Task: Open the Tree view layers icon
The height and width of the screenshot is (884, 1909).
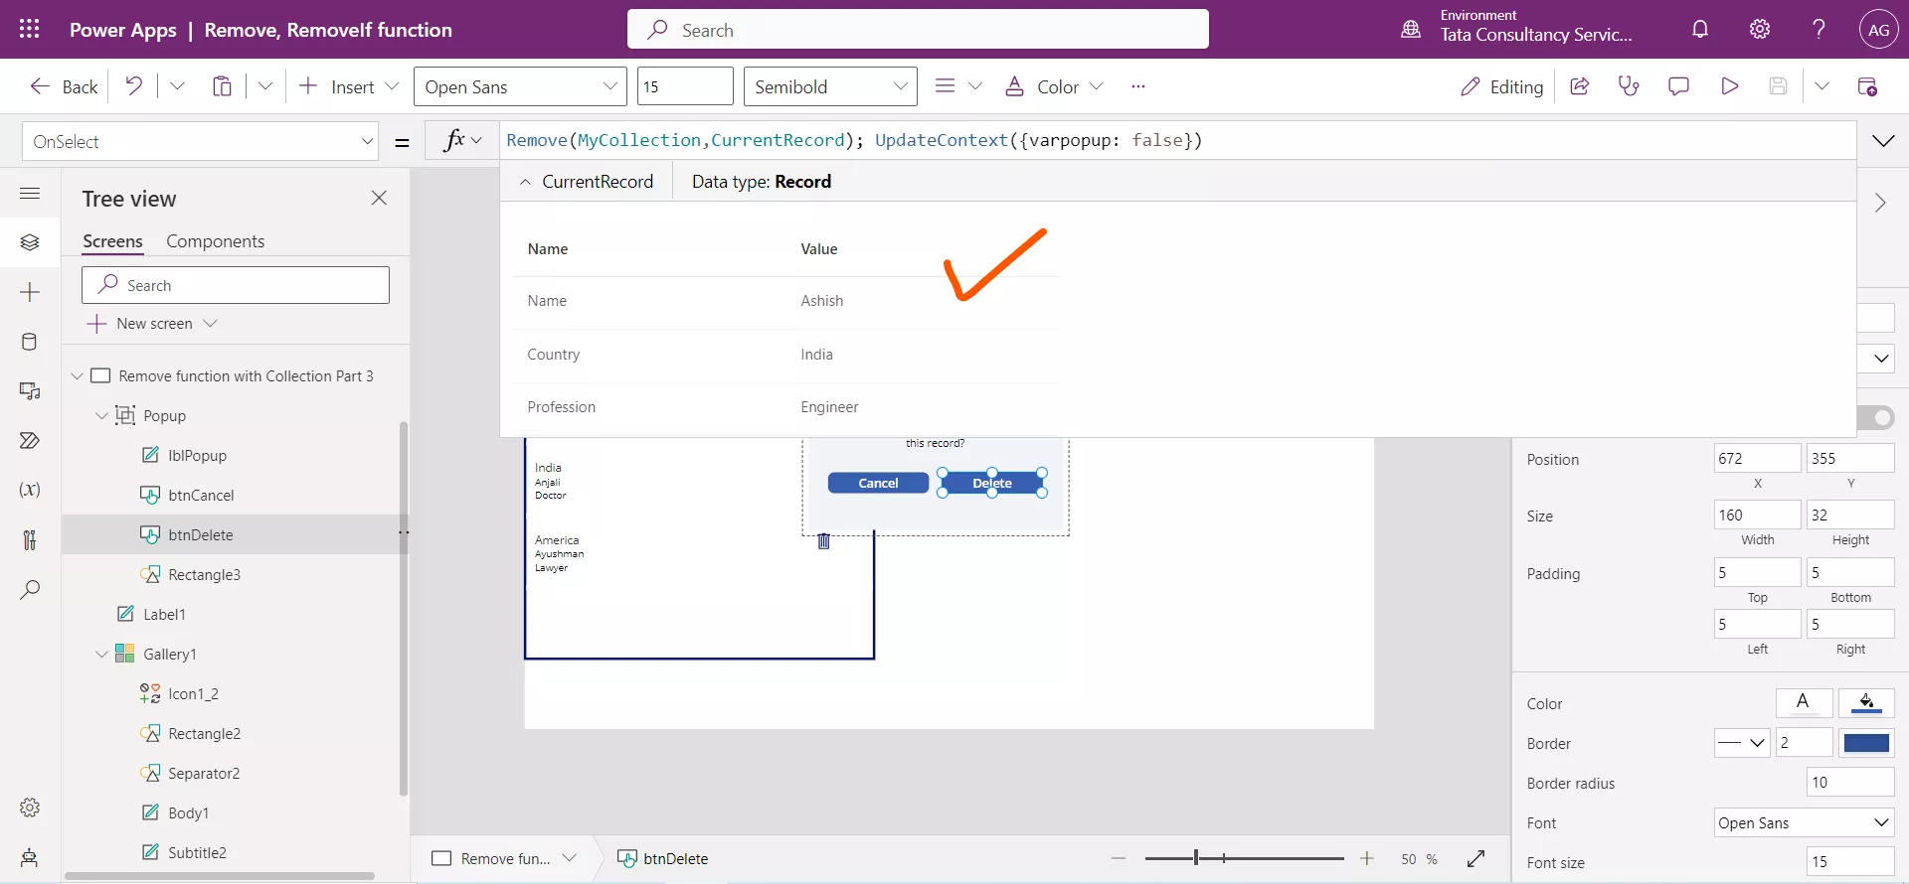Action: tap(30, 242)
